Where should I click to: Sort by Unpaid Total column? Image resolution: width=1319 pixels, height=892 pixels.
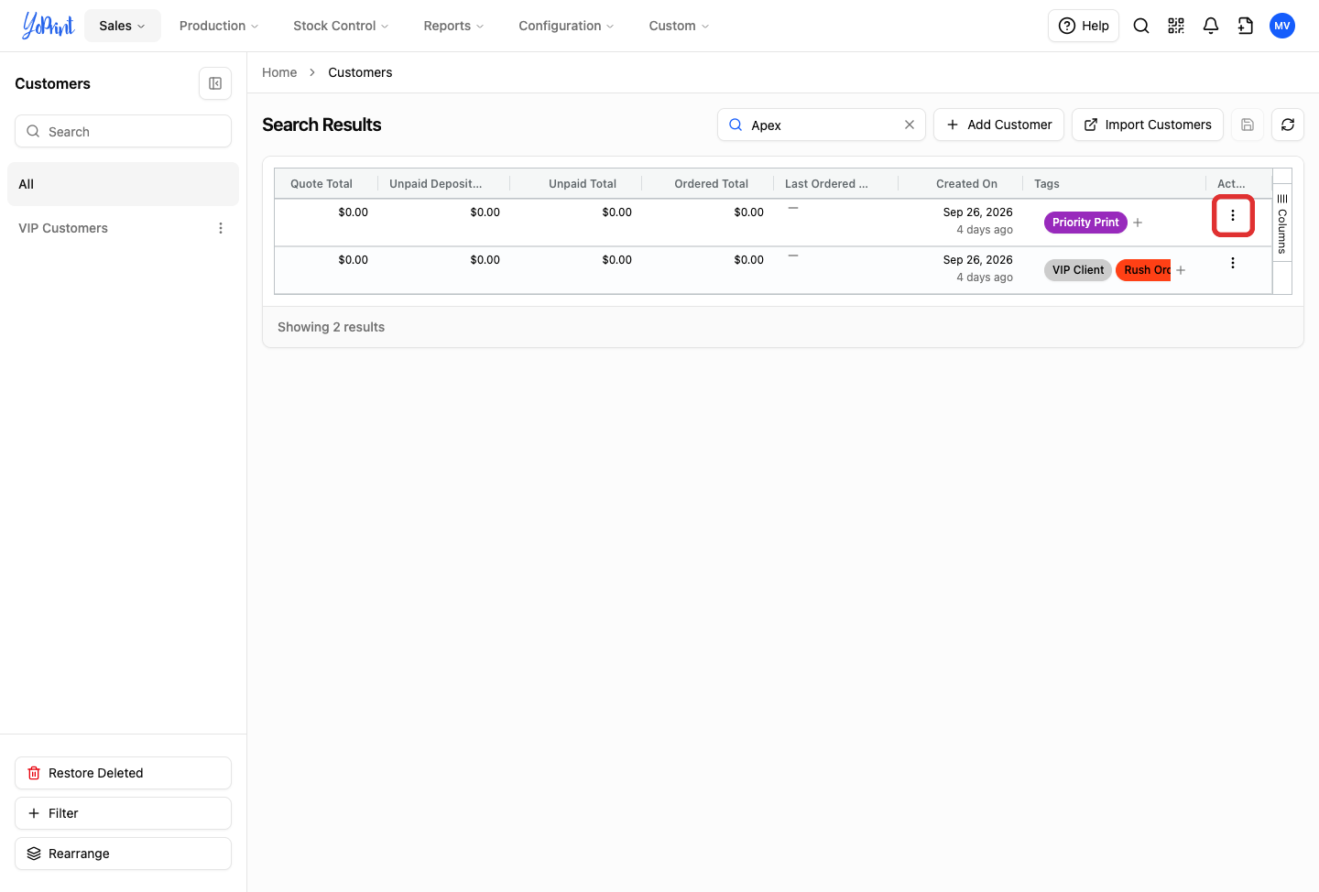point(583,183)
